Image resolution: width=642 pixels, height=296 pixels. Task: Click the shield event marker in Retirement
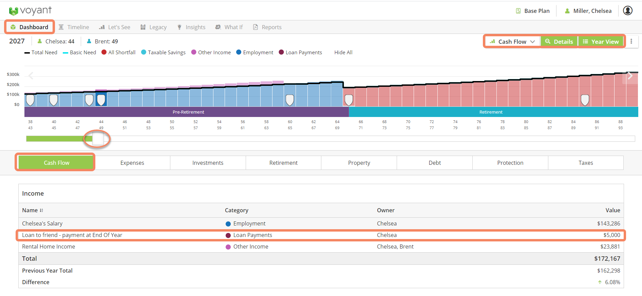[x=585, y=100]
